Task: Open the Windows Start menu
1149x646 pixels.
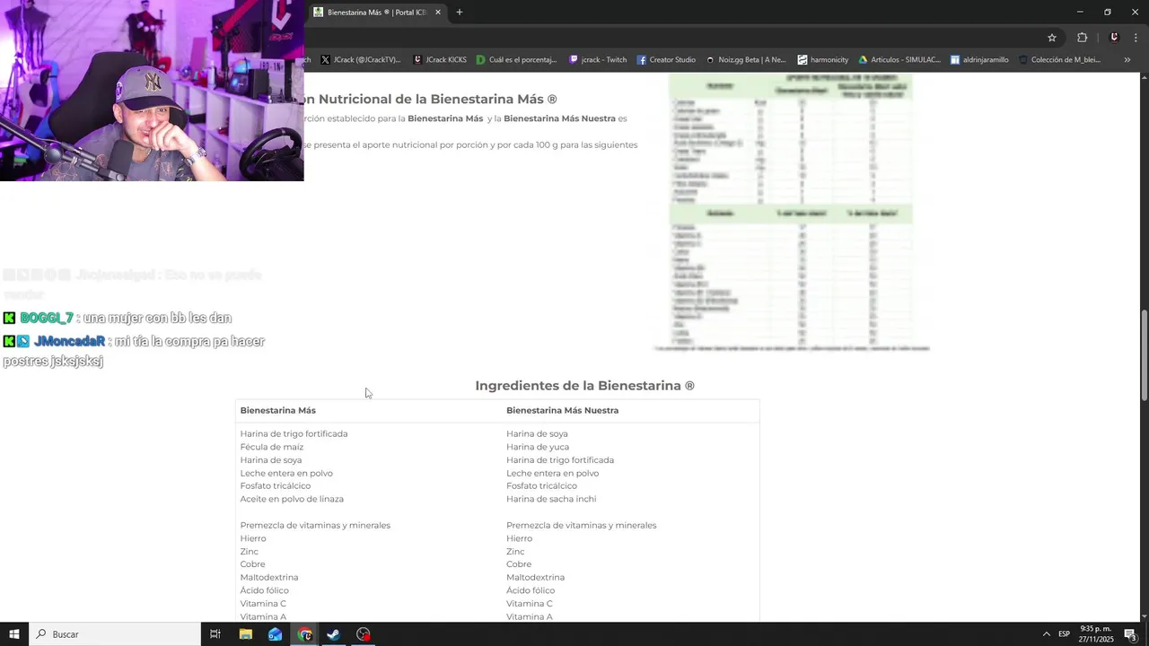Action: [14, 634]
